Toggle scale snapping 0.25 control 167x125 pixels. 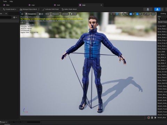tap(147, 14)
